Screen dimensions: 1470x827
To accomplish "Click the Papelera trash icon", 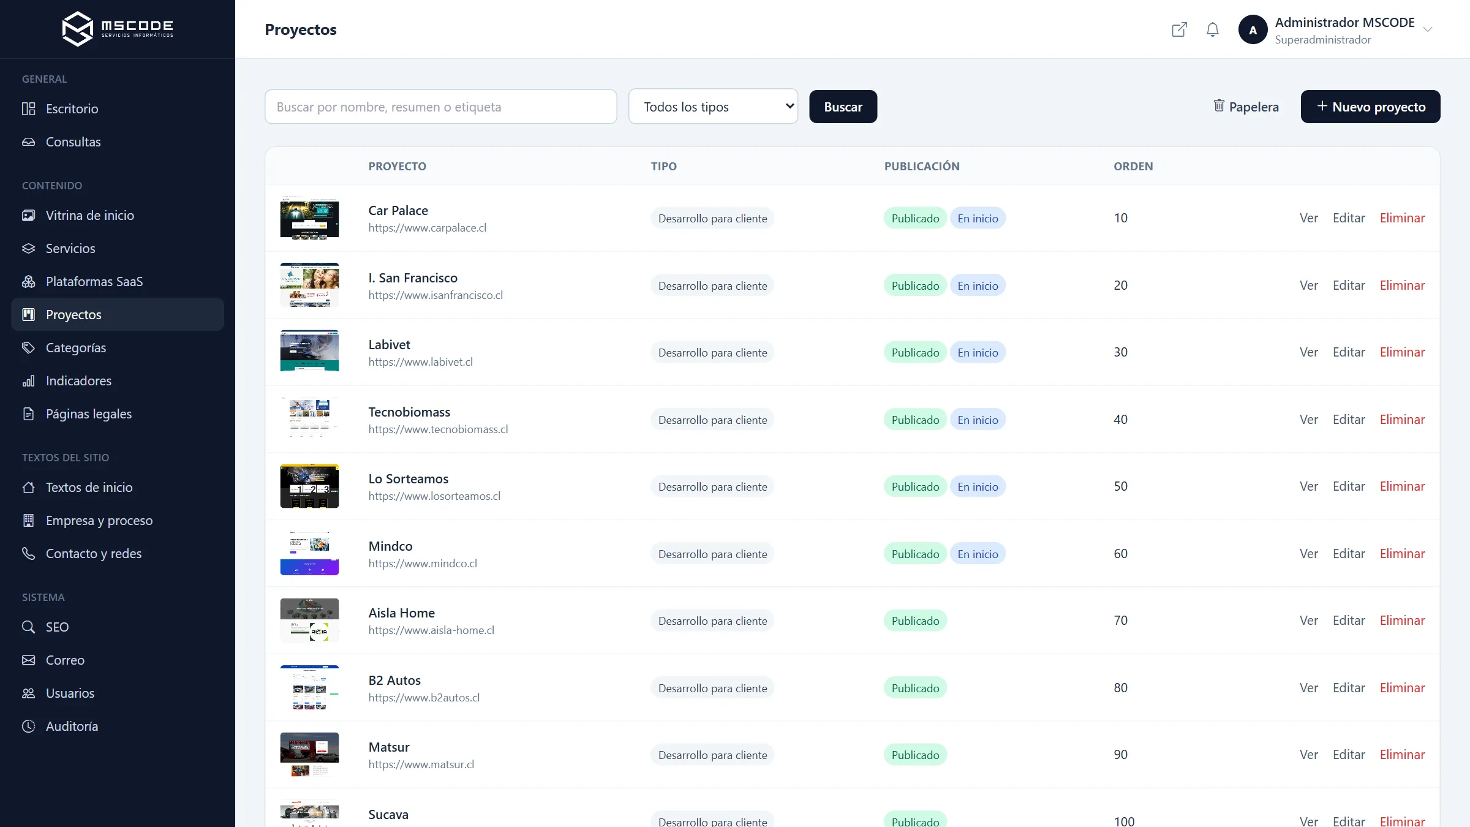I will click(x=1219, y=106).
